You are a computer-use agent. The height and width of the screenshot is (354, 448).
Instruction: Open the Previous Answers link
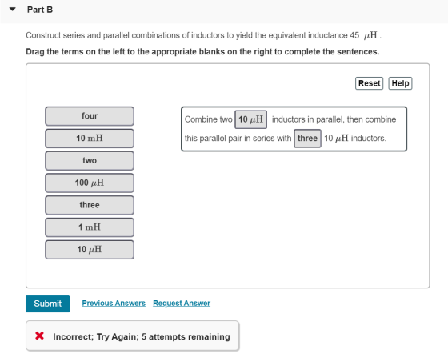[x=114, y=303]
